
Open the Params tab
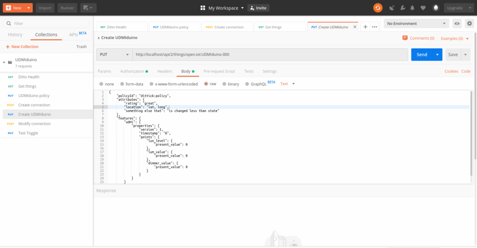pyautogui.click(x=104, y=71)
